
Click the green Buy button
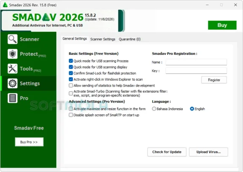click(222, 25)
